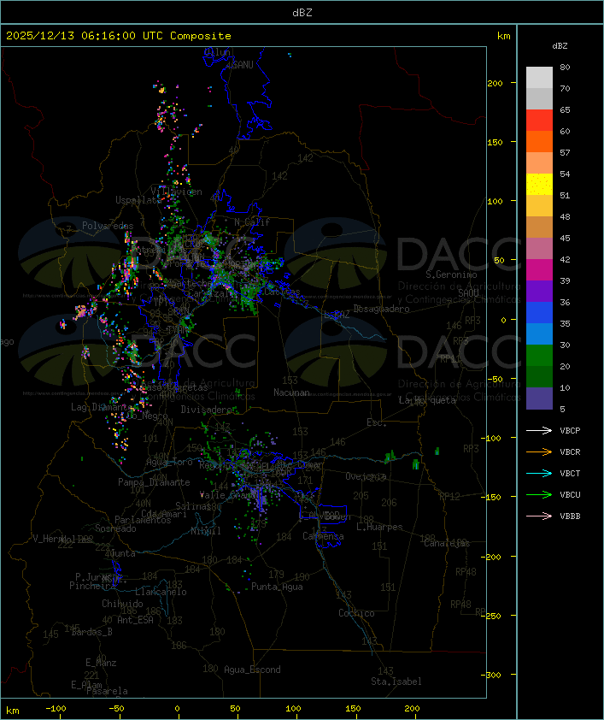
Task: Click the 'VBCR' legend label
Action: 570,451
